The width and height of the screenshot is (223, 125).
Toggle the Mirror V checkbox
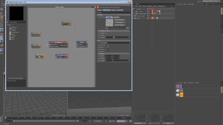pos(108,47)
